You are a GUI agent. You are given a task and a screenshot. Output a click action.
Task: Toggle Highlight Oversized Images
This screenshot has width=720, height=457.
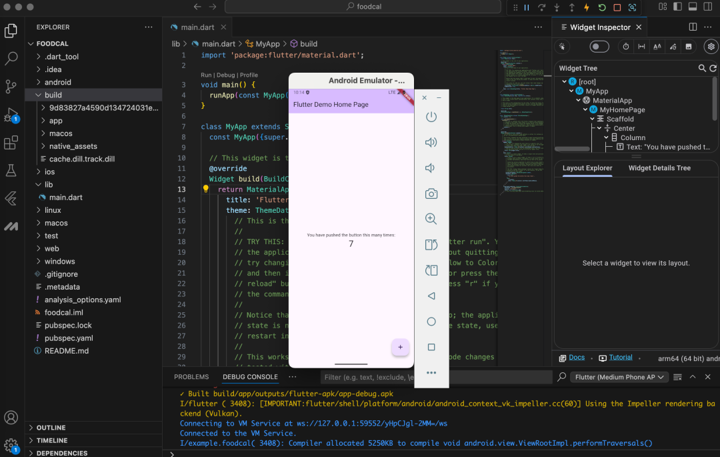coord(689,47)
